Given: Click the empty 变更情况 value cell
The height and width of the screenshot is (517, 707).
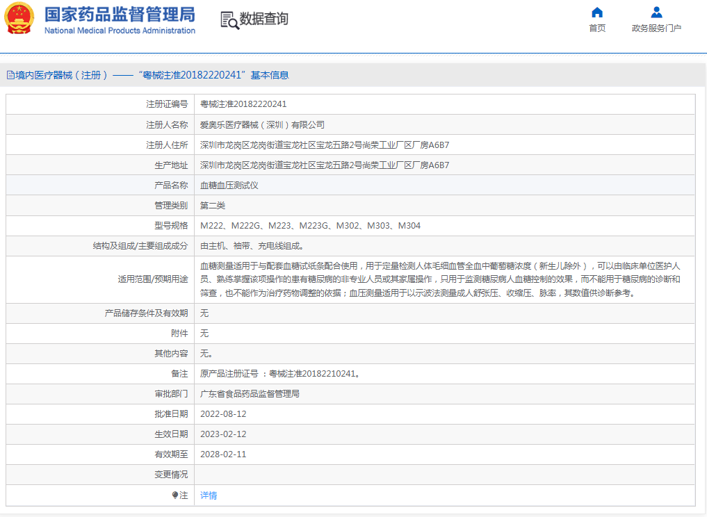Looking at the screenshot, I should pyautogui.click(x=445, y=475).
